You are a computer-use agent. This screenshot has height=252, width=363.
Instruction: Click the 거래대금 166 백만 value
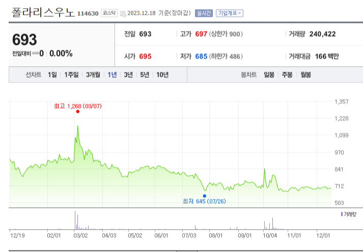pos(327,56)
